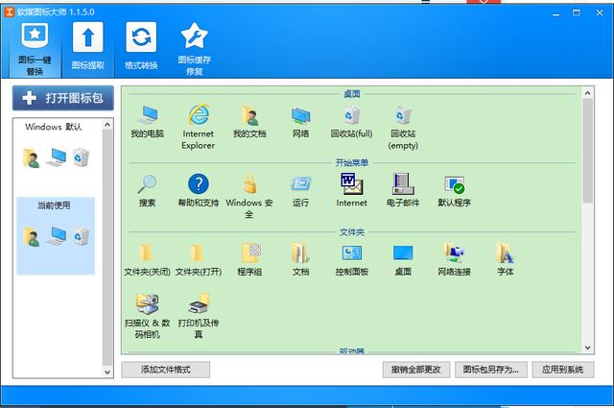Select the 字体 folder icon

[505, 253]
